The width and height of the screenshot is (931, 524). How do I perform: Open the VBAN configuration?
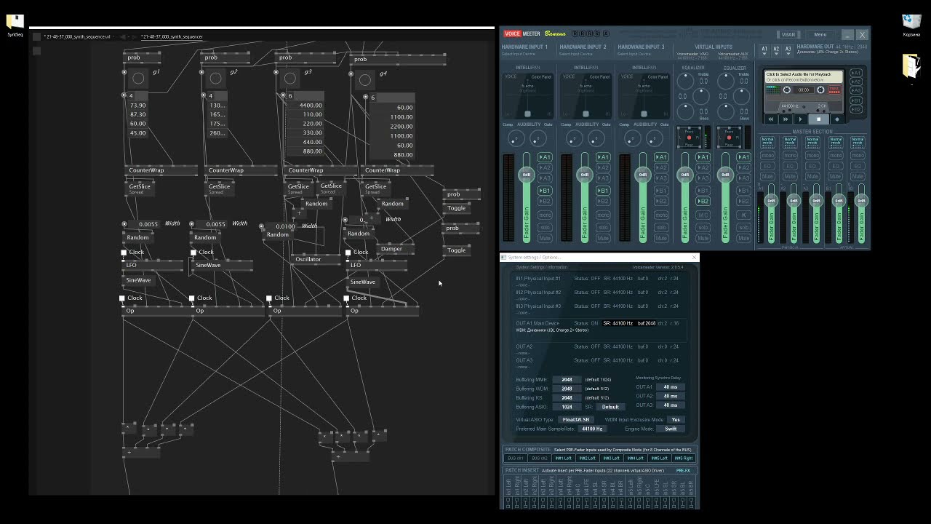(x=788, y=34)
